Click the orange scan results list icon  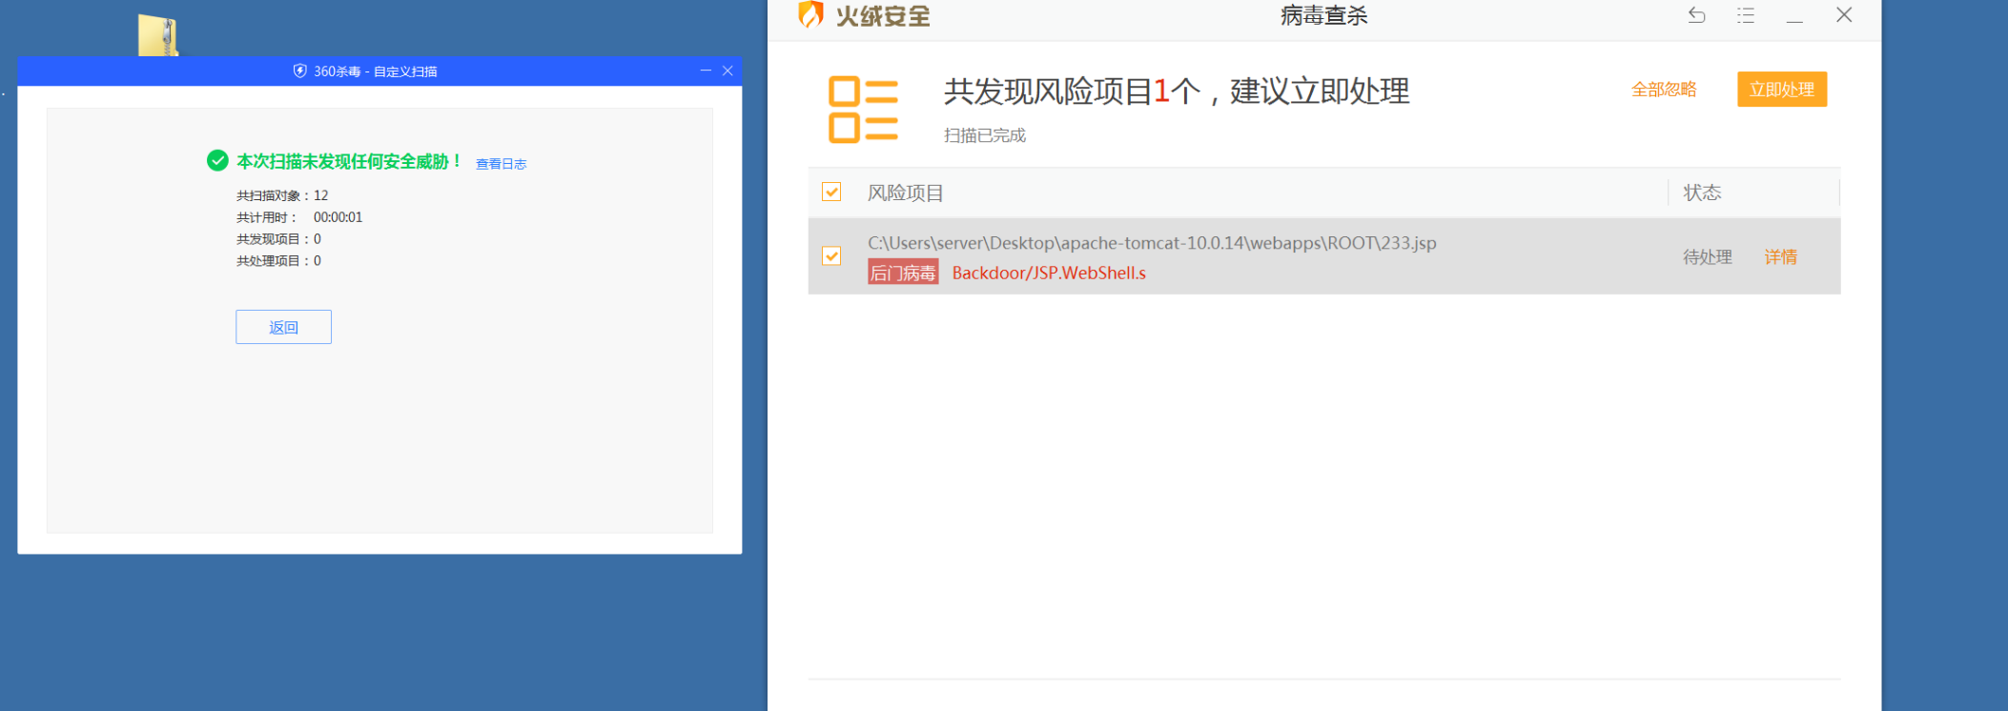(863, 110)
